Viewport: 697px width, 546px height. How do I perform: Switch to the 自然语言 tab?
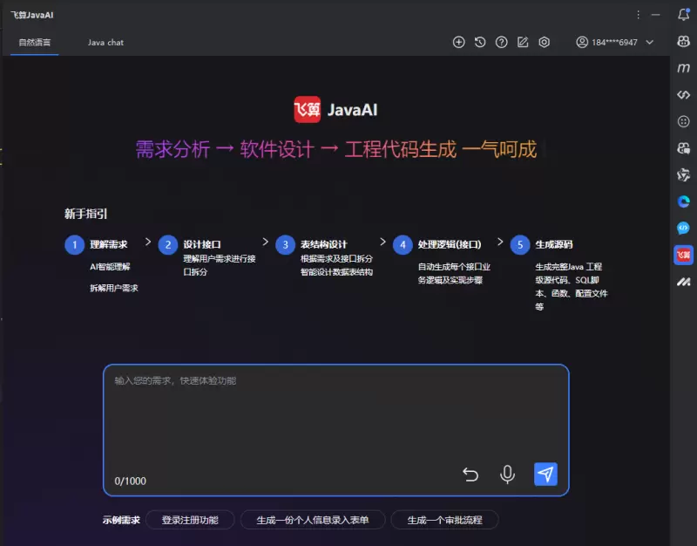coord(34,42)
